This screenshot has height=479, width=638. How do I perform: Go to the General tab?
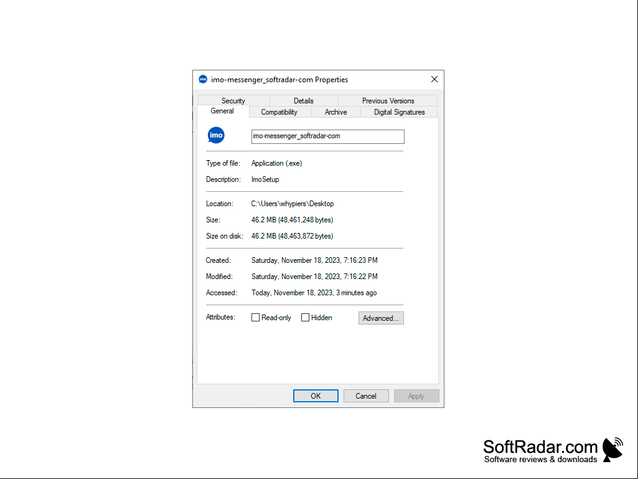(222, 111)
